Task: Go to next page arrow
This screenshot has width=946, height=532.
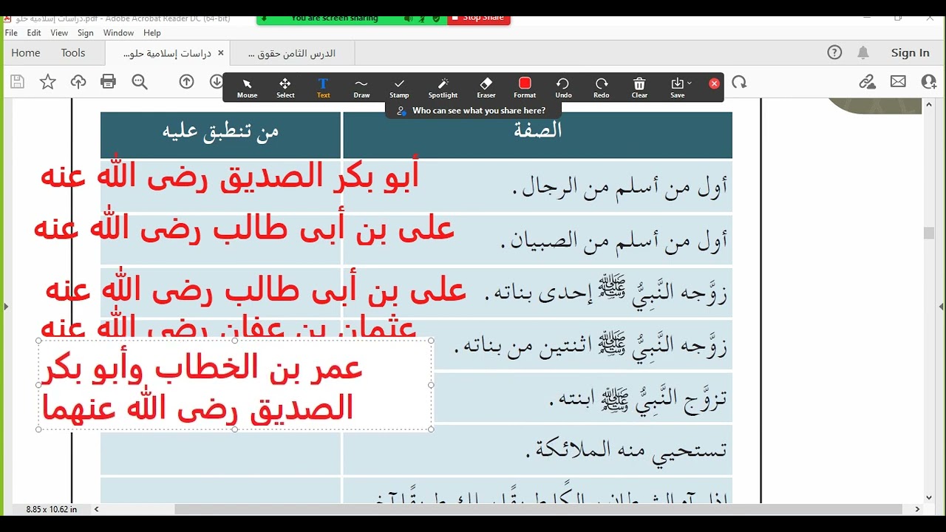Action: point(216,82)
